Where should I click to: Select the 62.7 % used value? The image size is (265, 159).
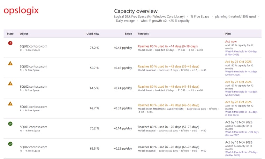pyautogui.click(x=94, y=108)
